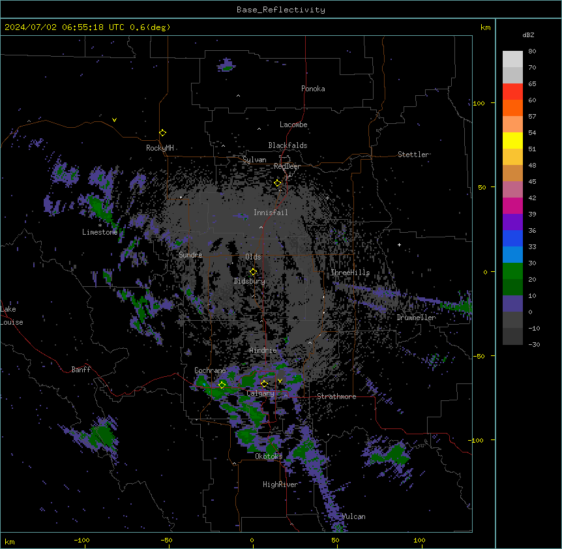Screen dimensions: 562x549
Task: Click the yellow station marker near RockyMH
Action: [x=163, y=133]
